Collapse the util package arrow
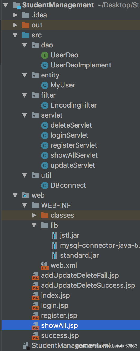Image resolution: width=140 pixels, height=351 pixels. pyautogui.click(x=24, y=175)
